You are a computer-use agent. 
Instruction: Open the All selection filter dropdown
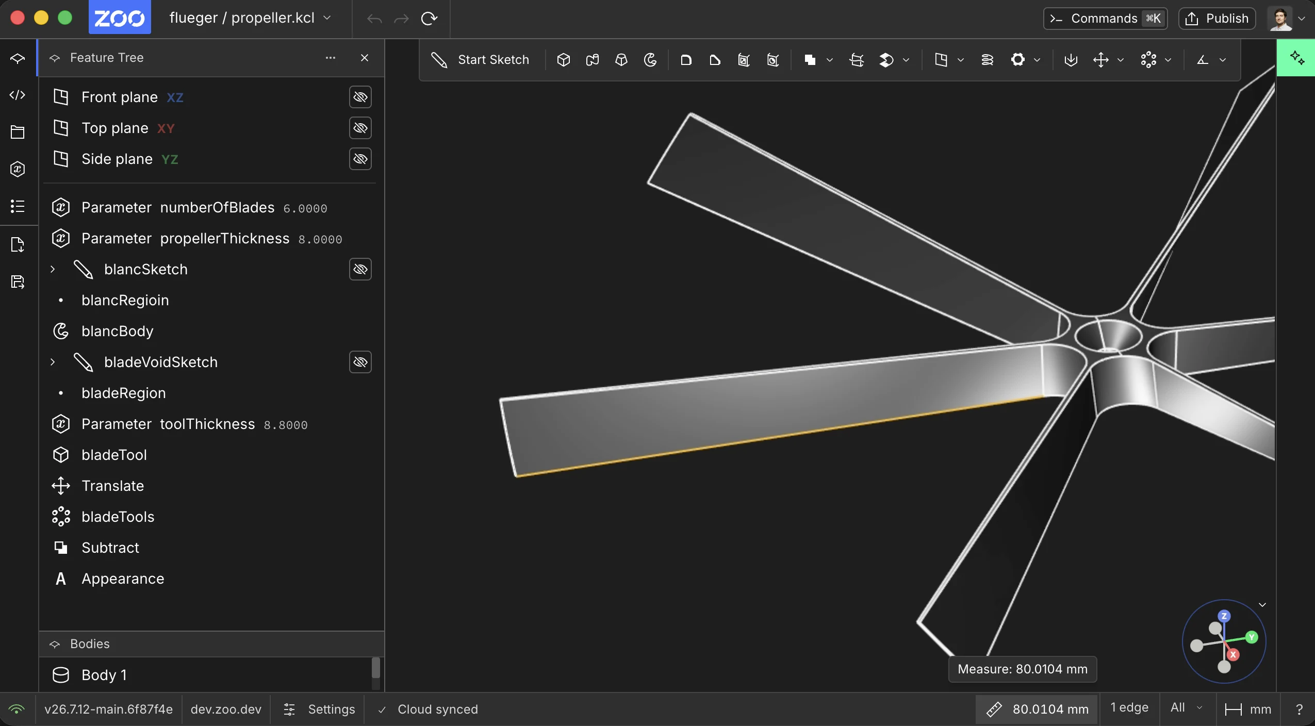pyautogui.click(x=1187, y=707)
